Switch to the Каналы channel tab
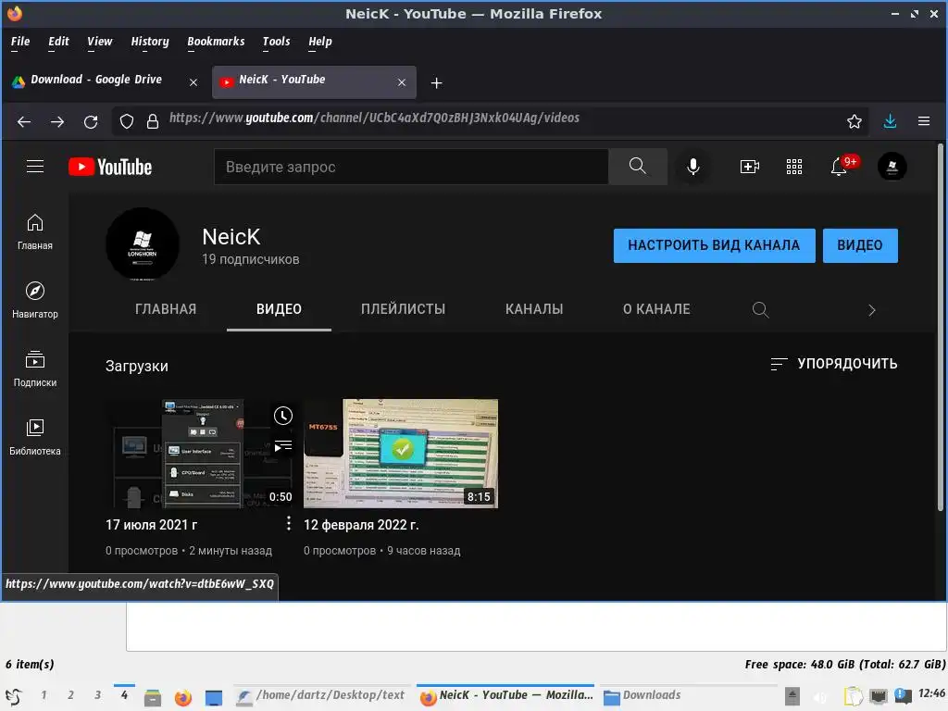 [x=534, y=309]
